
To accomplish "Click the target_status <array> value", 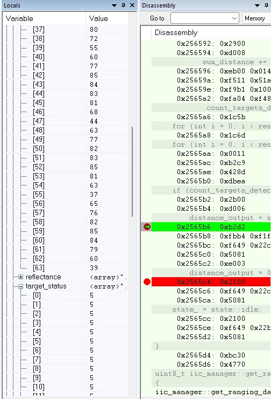I will (109, 286).
